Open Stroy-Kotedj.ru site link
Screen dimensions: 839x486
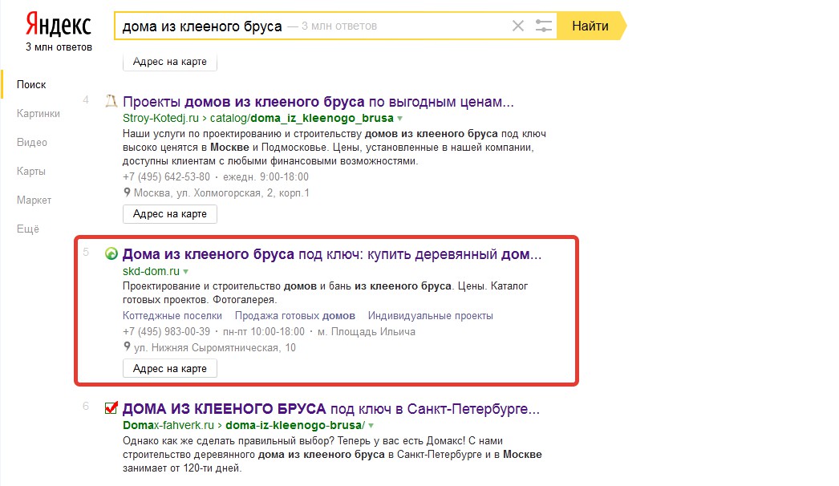click(160, 118)
